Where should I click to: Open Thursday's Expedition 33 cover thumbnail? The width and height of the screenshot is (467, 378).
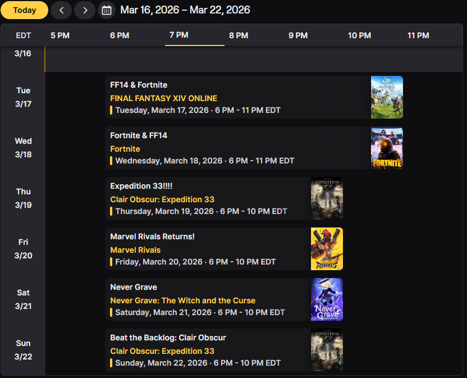coord(327,198)
